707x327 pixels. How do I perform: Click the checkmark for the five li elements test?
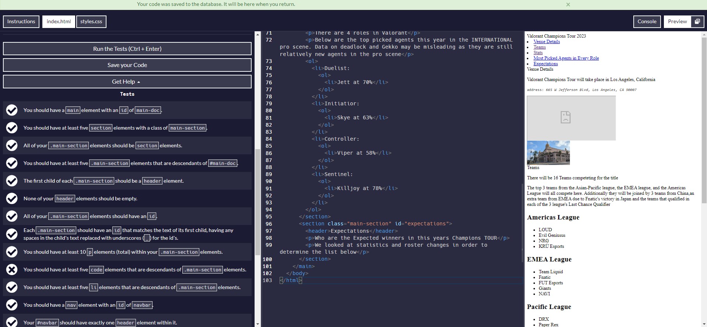pyautogui.click(x=12, y=287)
